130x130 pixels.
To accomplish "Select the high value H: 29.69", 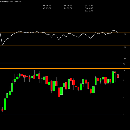I will tap(68, 6).
